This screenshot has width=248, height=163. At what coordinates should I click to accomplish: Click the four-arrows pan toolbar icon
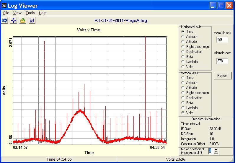pos(14,20)
